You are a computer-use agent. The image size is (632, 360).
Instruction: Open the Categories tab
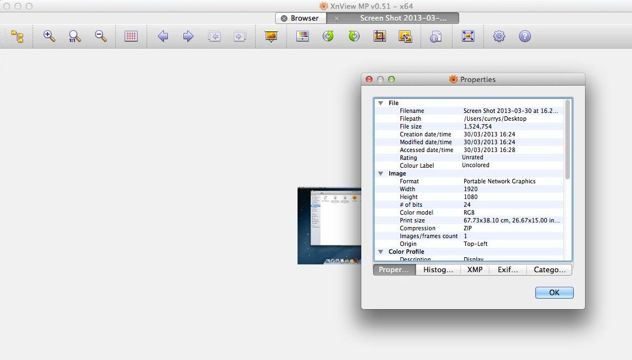pyautogui.click(x=549, y=270)
